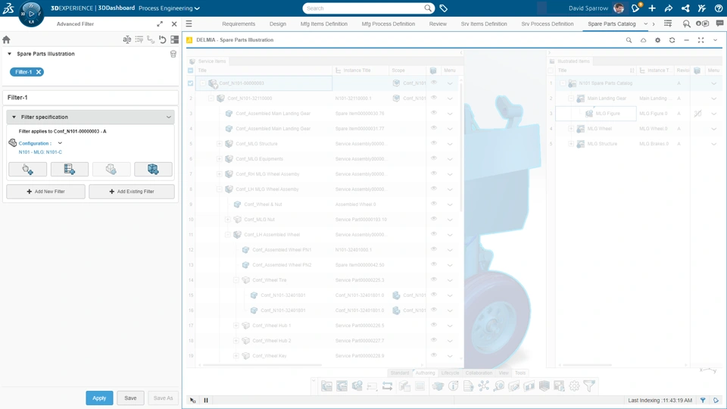Viewport: 727px width, 409px height.
Task: Click Add New Filter button
Action: pyautogui.click(x=45, y=192)
